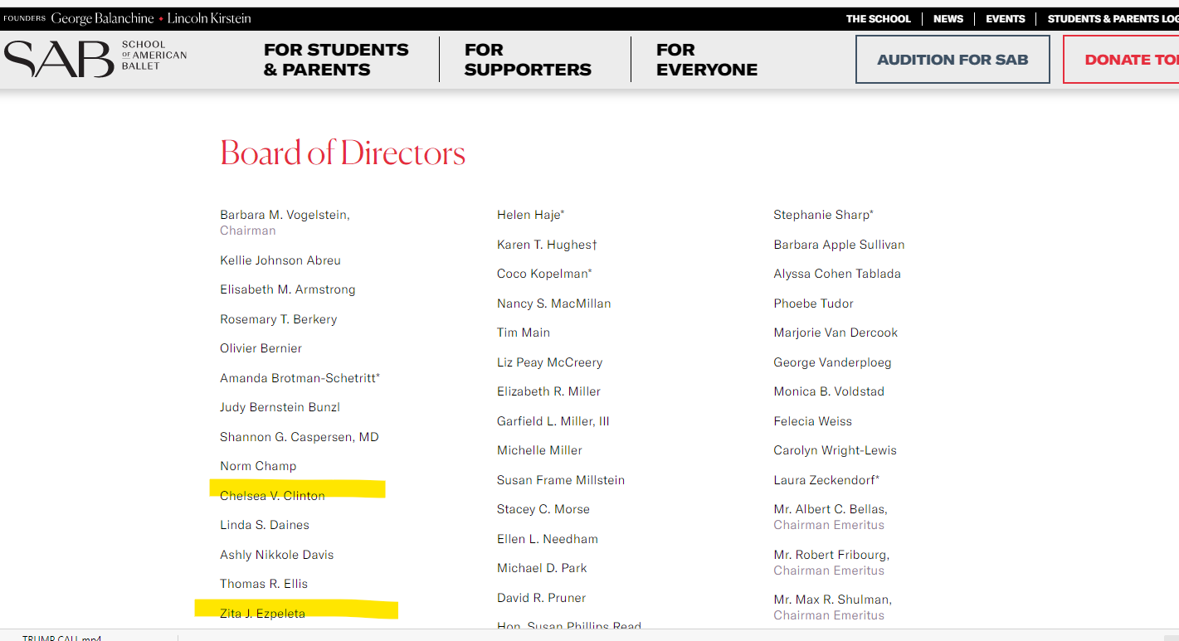Image resolution: width=1179 pixels, height=641 pixels.
Task: Open the Events top navigation link
Action: (1005, 19)
